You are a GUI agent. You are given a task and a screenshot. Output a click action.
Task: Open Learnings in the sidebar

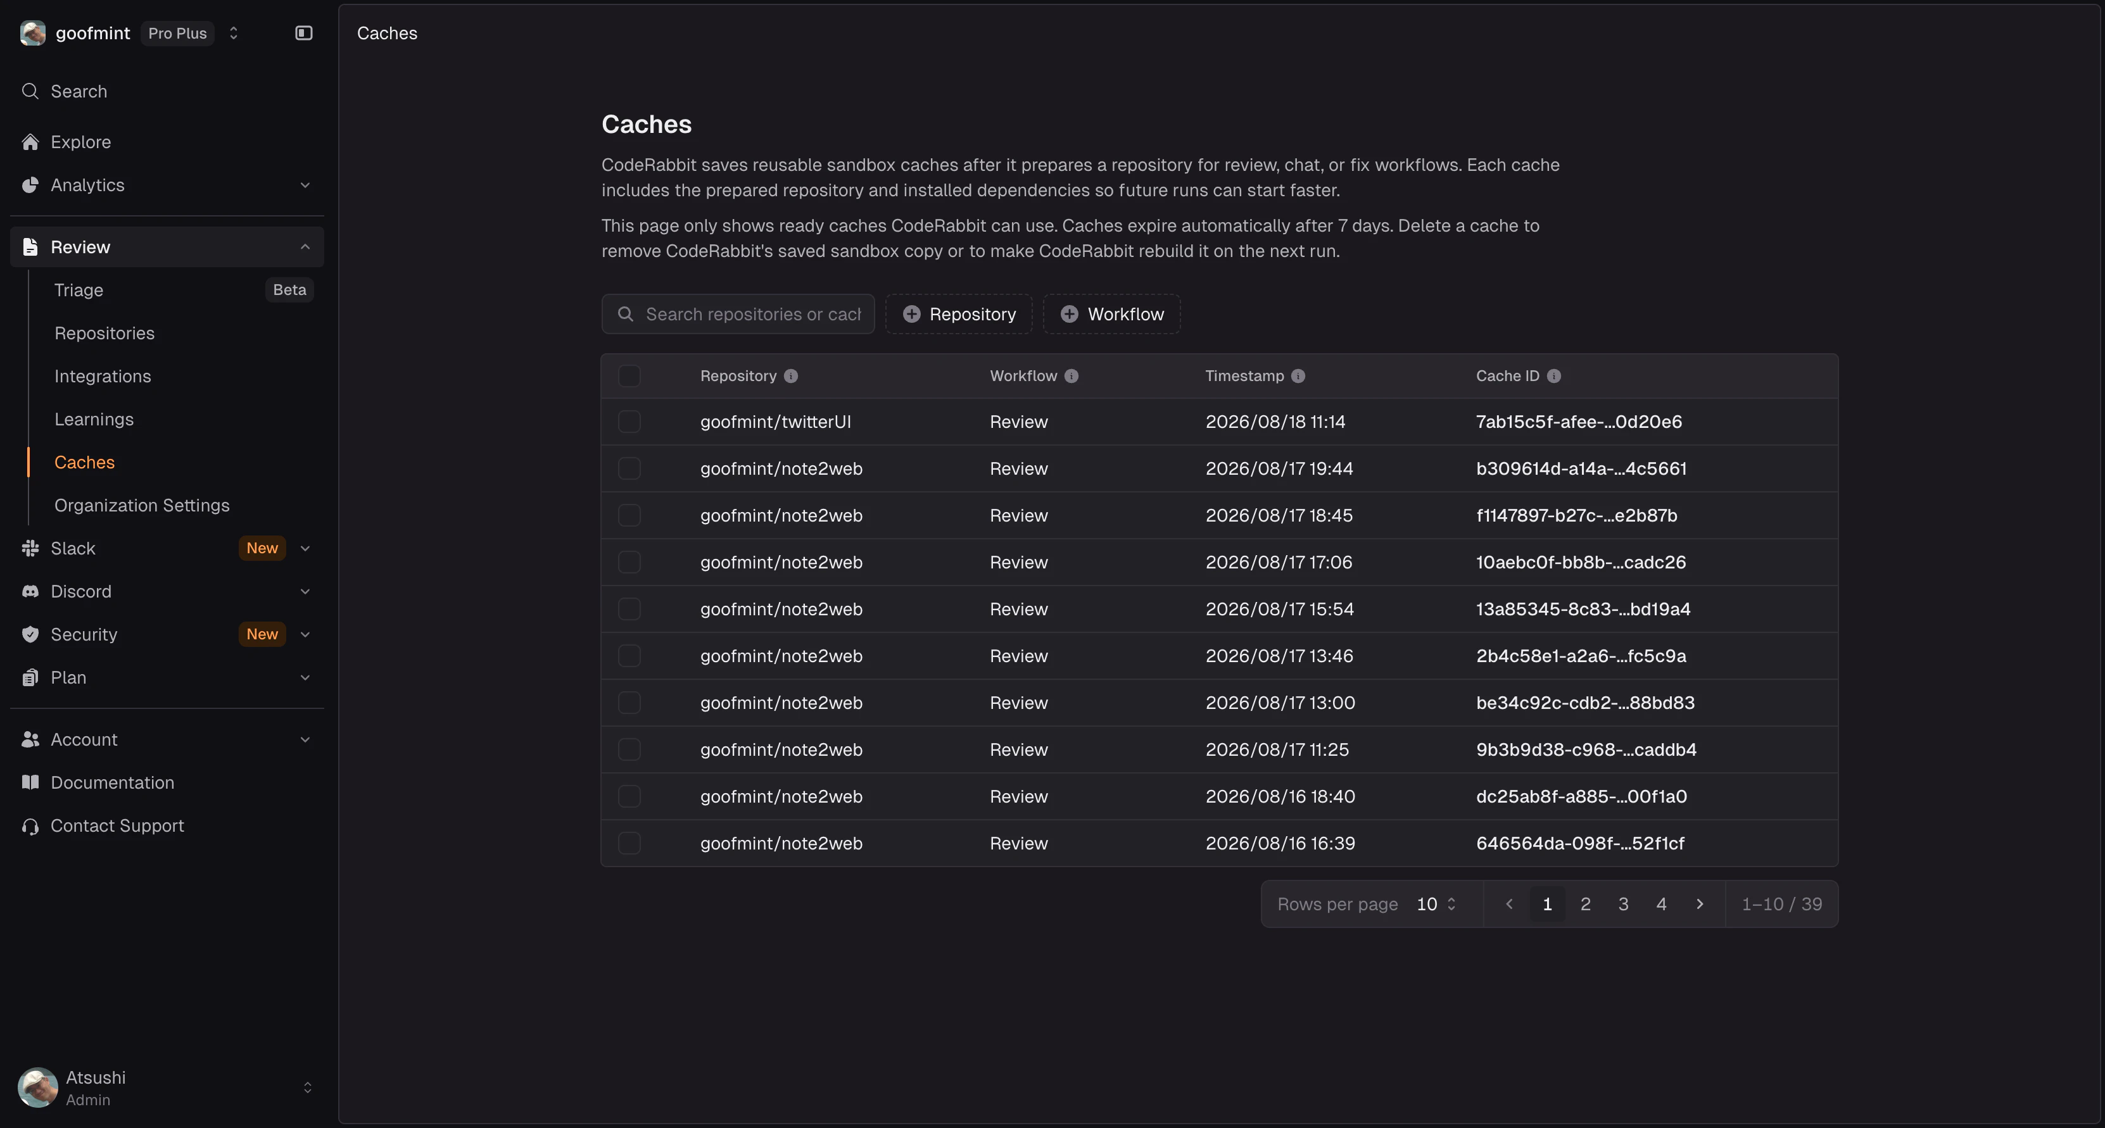pos(94,420)
